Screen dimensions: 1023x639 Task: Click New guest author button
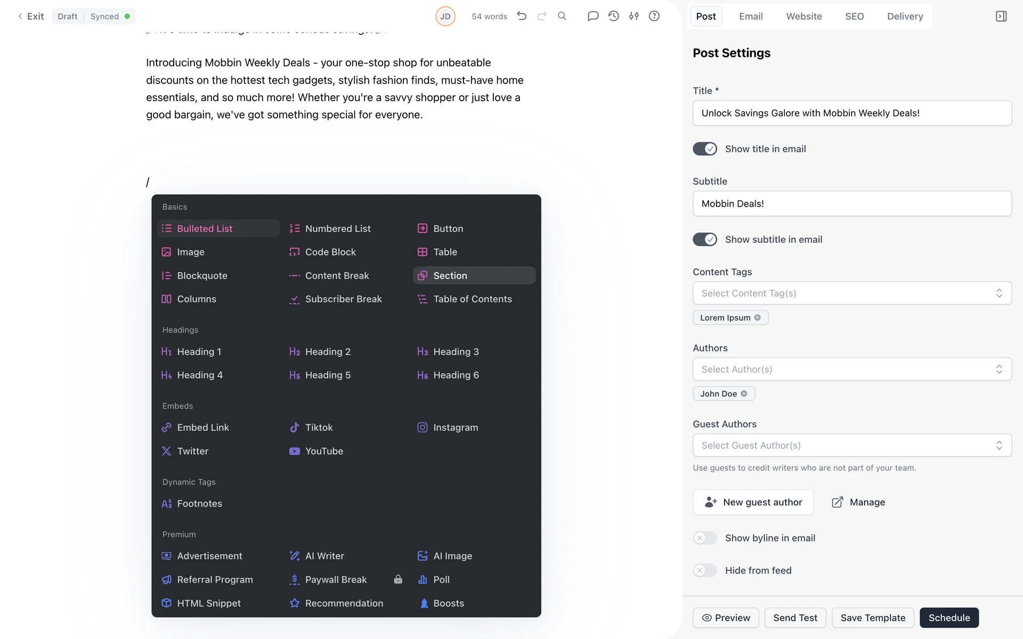tap(753, 502)
